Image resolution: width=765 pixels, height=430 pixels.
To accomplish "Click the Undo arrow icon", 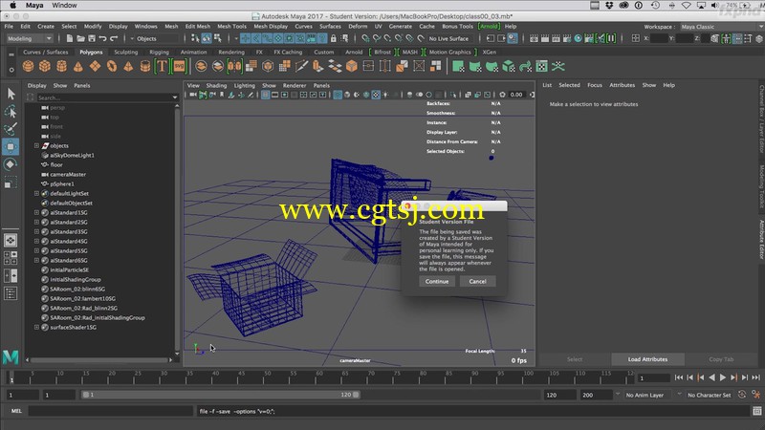I will click(x=102, y=38).
